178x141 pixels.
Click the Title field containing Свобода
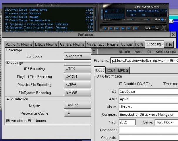click(148, 91)
